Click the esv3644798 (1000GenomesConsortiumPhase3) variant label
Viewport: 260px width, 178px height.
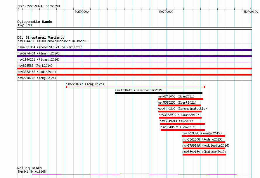point(53,41)
